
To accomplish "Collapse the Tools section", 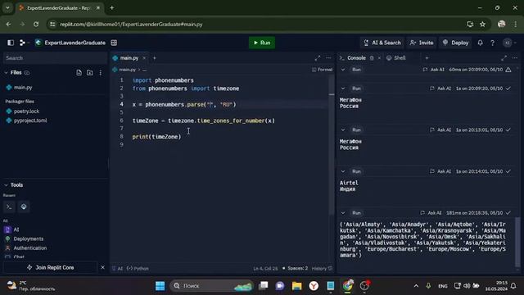I will (x=6, y=185).
